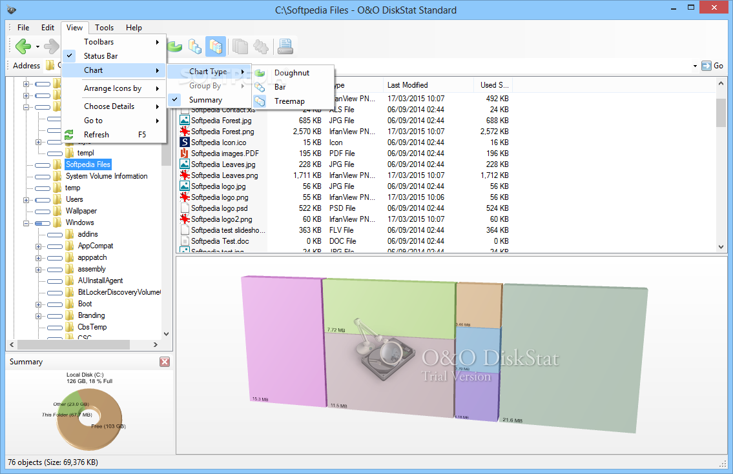
Task: Collapse the Windows folder tree node
Action: (x=26, y=223)
